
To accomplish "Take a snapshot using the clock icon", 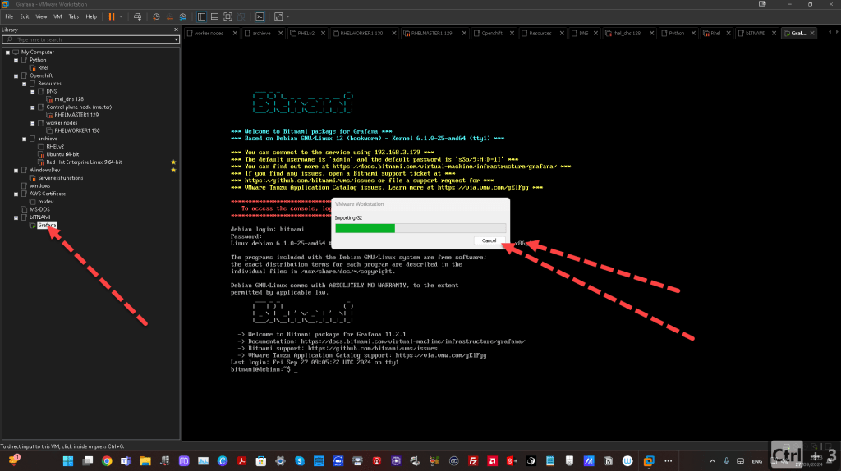I will pos(156,16).
